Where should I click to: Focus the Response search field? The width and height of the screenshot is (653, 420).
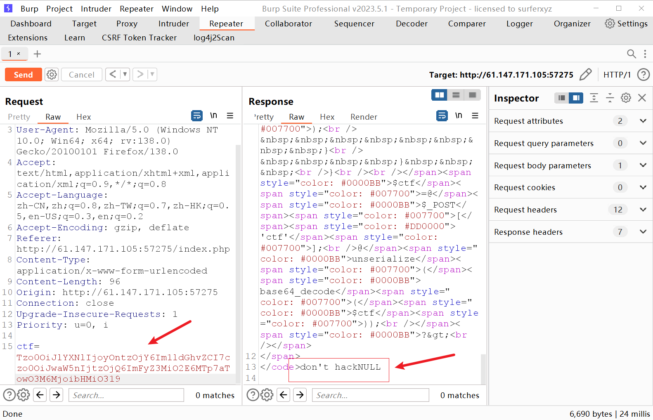(x=371, y=395)
